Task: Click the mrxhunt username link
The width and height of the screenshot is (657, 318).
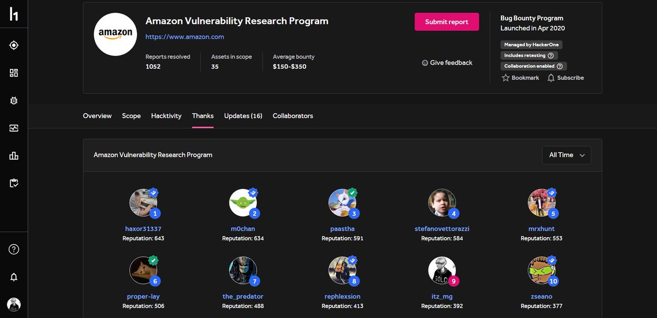Action: click(x=541, y=228)
